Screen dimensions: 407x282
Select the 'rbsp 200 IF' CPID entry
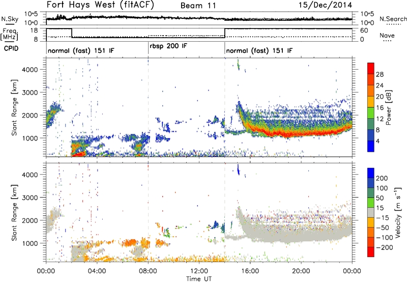pos(168,46)
